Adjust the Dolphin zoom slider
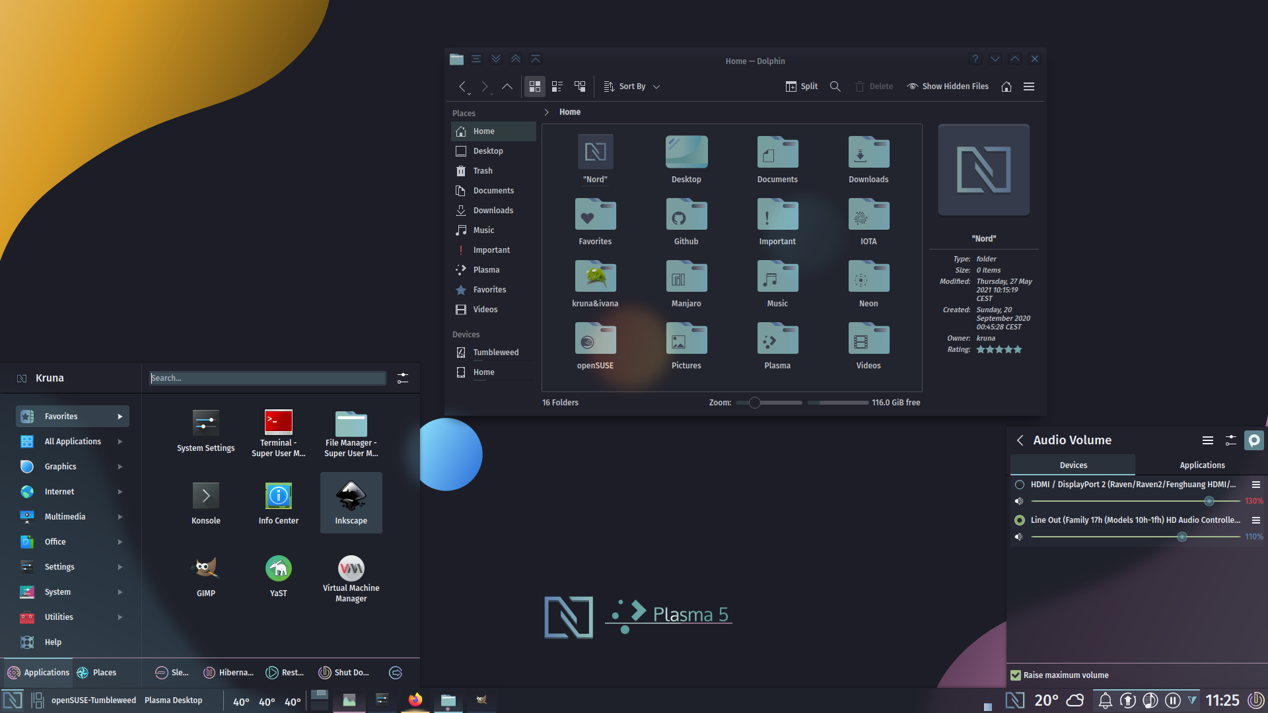This screenshot has height=713, width=1268. (769, 403)
